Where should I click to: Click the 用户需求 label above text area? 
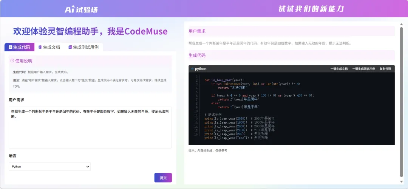[x=16, y=100]
